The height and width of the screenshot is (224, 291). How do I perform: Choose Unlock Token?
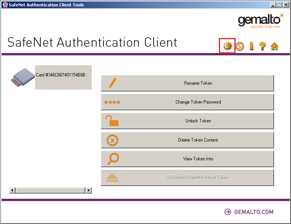[187, 121]
